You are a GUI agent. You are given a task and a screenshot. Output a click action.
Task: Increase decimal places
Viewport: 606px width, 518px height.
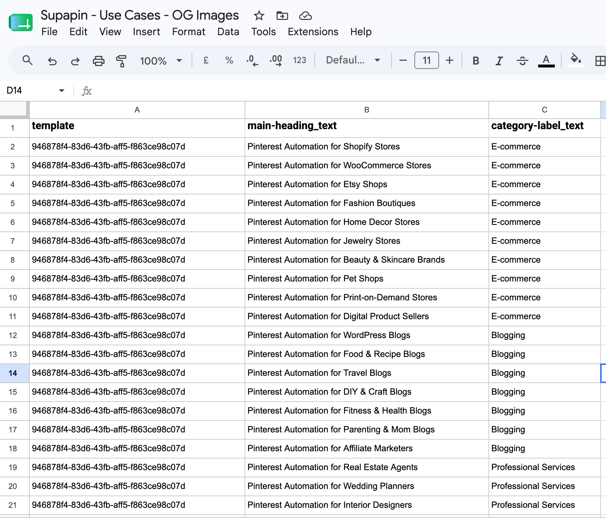(276, 60)
